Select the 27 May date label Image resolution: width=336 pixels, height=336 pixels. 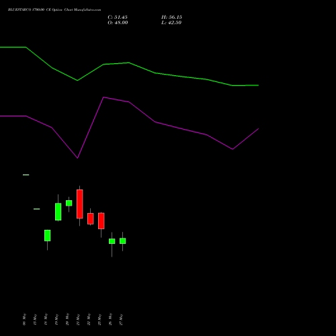click(121, 319)
